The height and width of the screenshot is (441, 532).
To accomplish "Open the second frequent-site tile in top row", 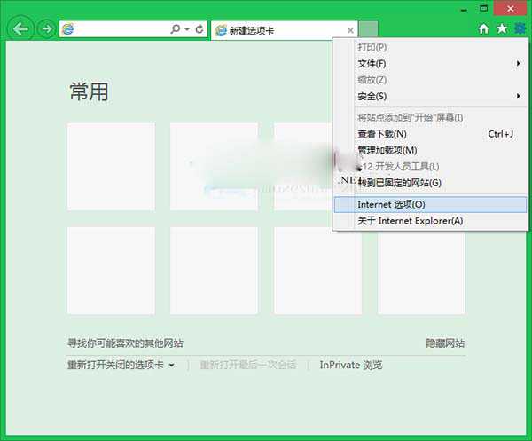I will (214, 166).
